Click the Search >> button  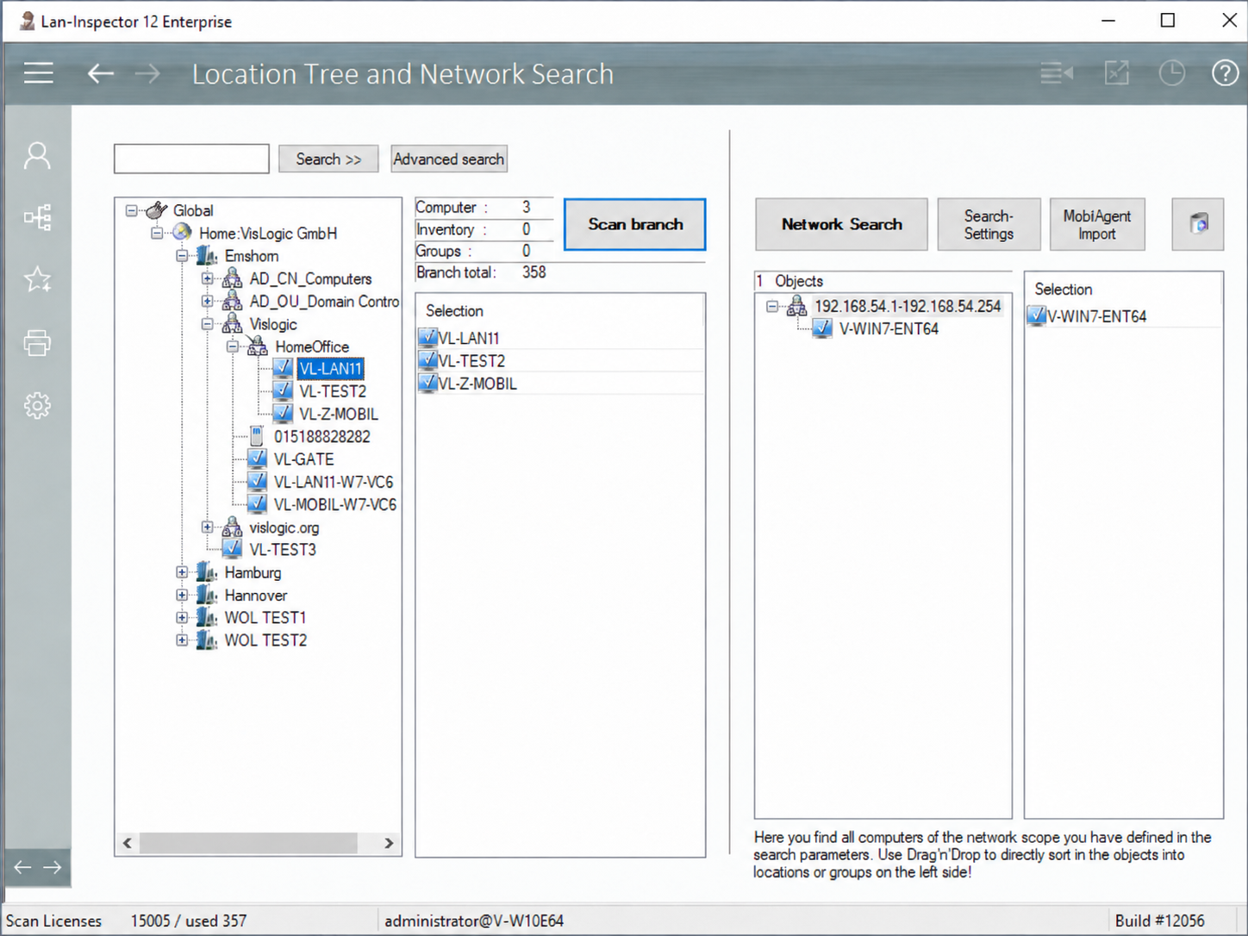[328, 159]
